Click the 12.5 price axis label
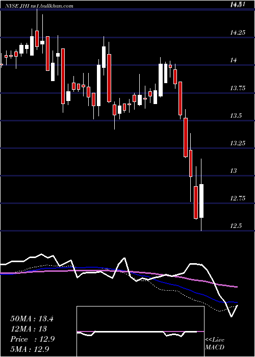This screenshot has width=255, height=357. tap(236, 226)
